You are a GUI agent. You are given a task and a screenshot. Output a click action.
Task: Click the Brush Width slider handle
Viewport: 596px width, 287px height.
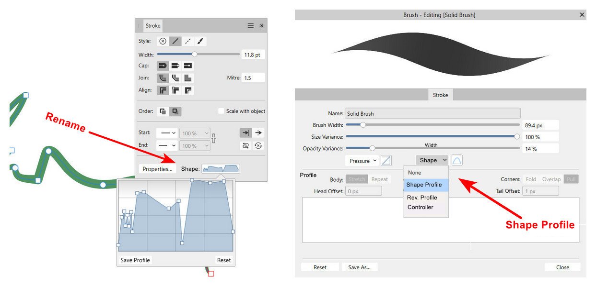click(363, 125)
